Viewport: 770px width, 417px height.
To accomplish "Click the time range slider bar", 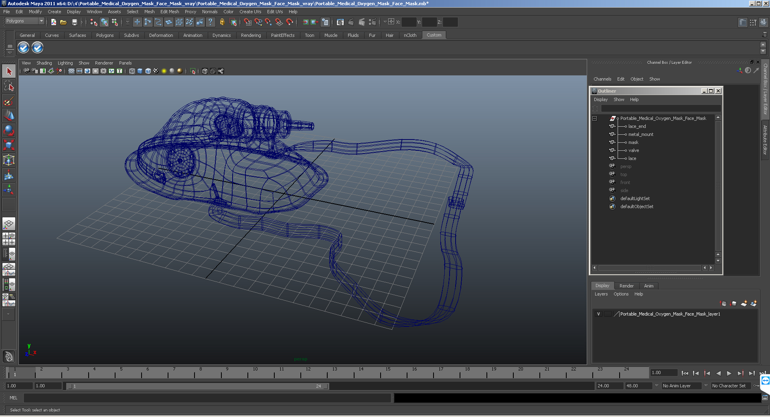I will 197,386.
